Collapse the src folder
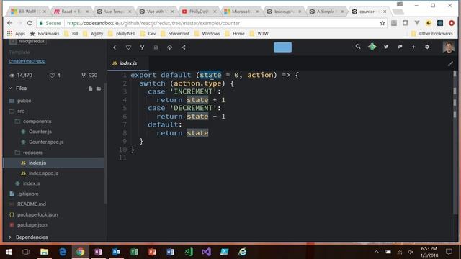 (x=21, y=111)
